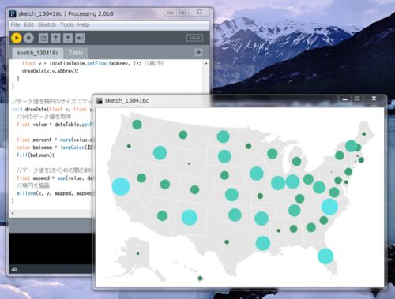Open the Edit menu
The width and height of the screenshot is (395, 299).
pos(28,24)
